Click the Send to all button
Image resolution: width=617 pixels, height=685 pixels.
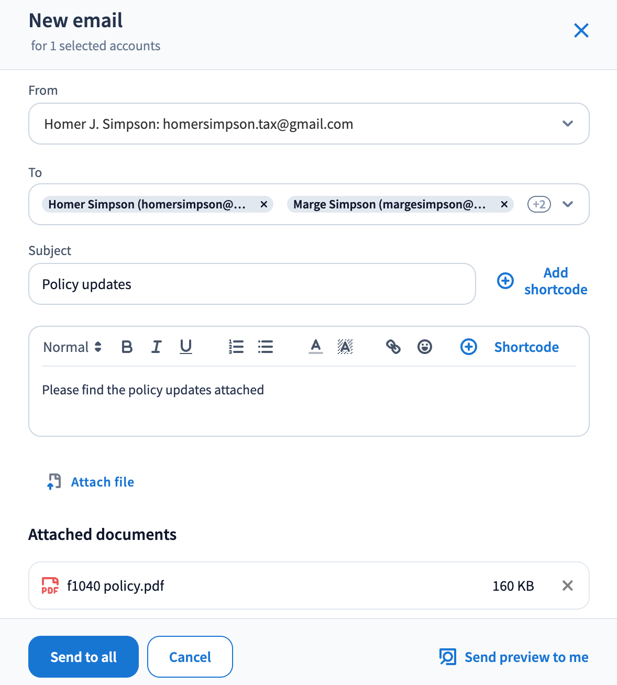pos(83,657)
